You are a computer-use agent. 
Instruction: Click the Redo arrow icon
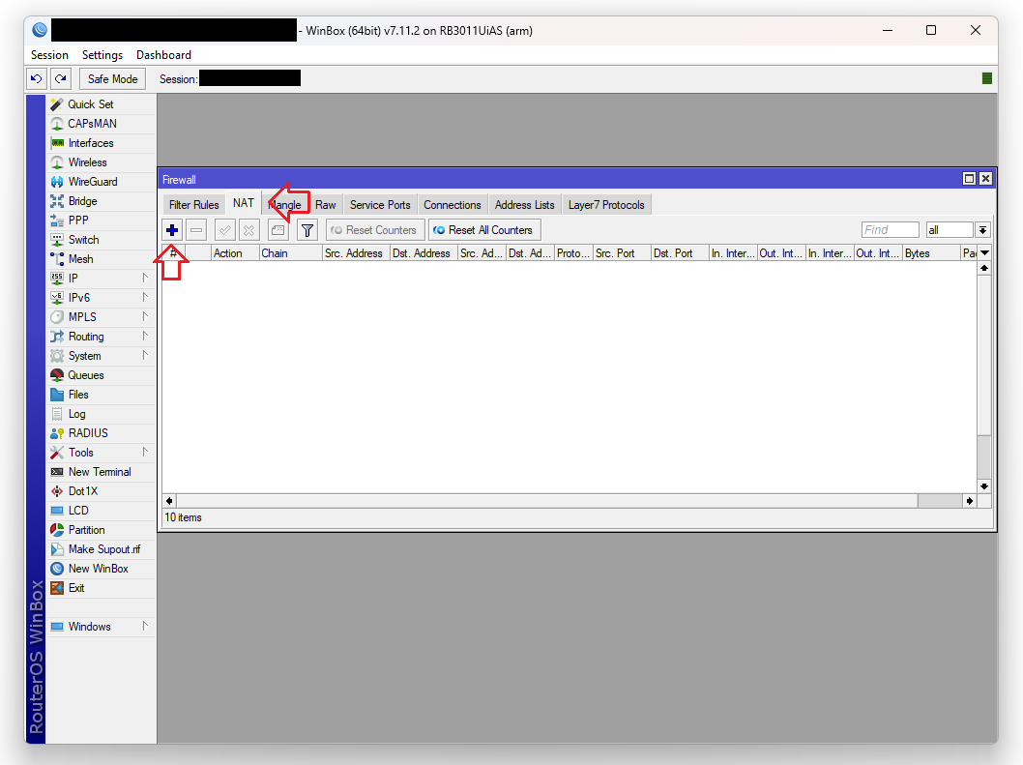[61, 79]
